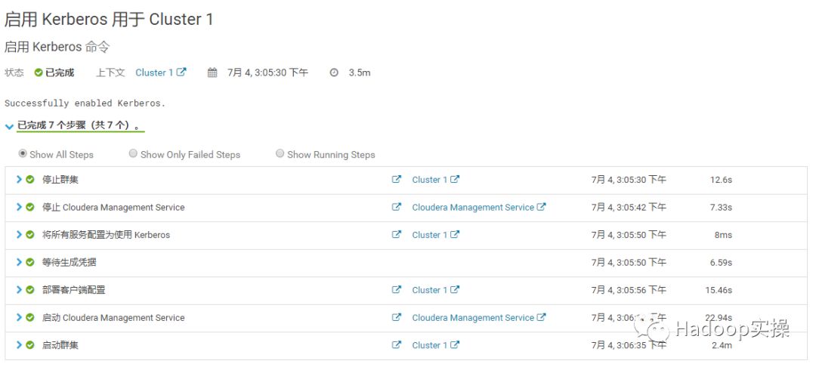Click green completed status icon next to 已完成
816x367 pixels.
pyautogui.click(x=39, y=73)
